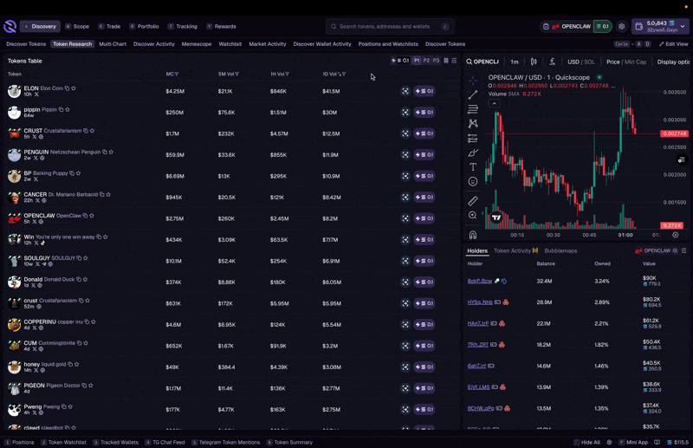This screenshot has width=693, height=448.
Task: Open the holder address link HYSq..Nhb
Action: 480,302
